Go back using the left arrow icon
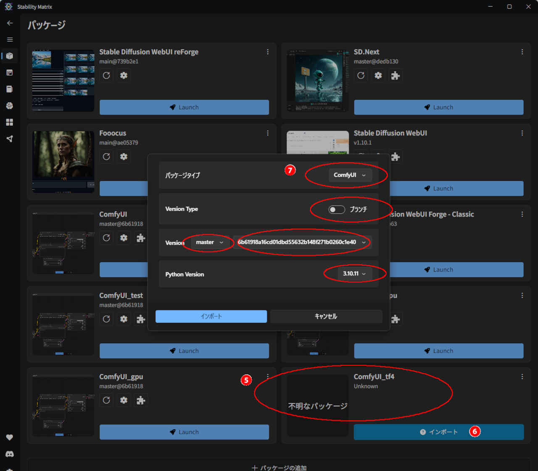 10,23
